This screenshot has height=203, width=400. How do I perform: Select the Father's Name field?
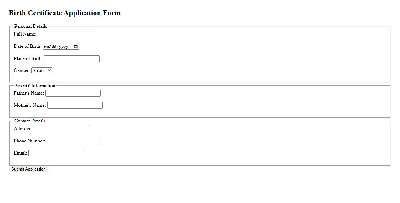point(73,93)
